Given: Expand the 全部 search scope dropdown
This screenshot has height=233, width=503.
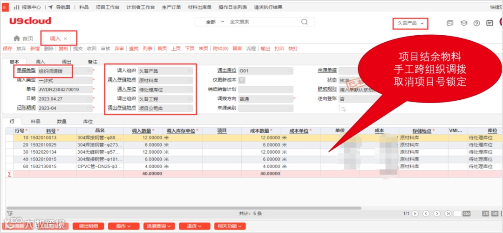Looking at the screenshot, I should [215, 22].
